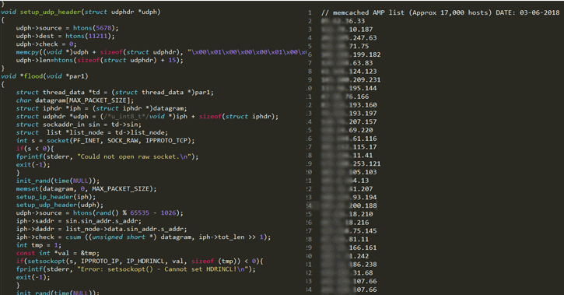Click the list entry ending in 124.123
Image resolution: width=564 pixels, height=295 pixels.
click(x=349, y=72)
